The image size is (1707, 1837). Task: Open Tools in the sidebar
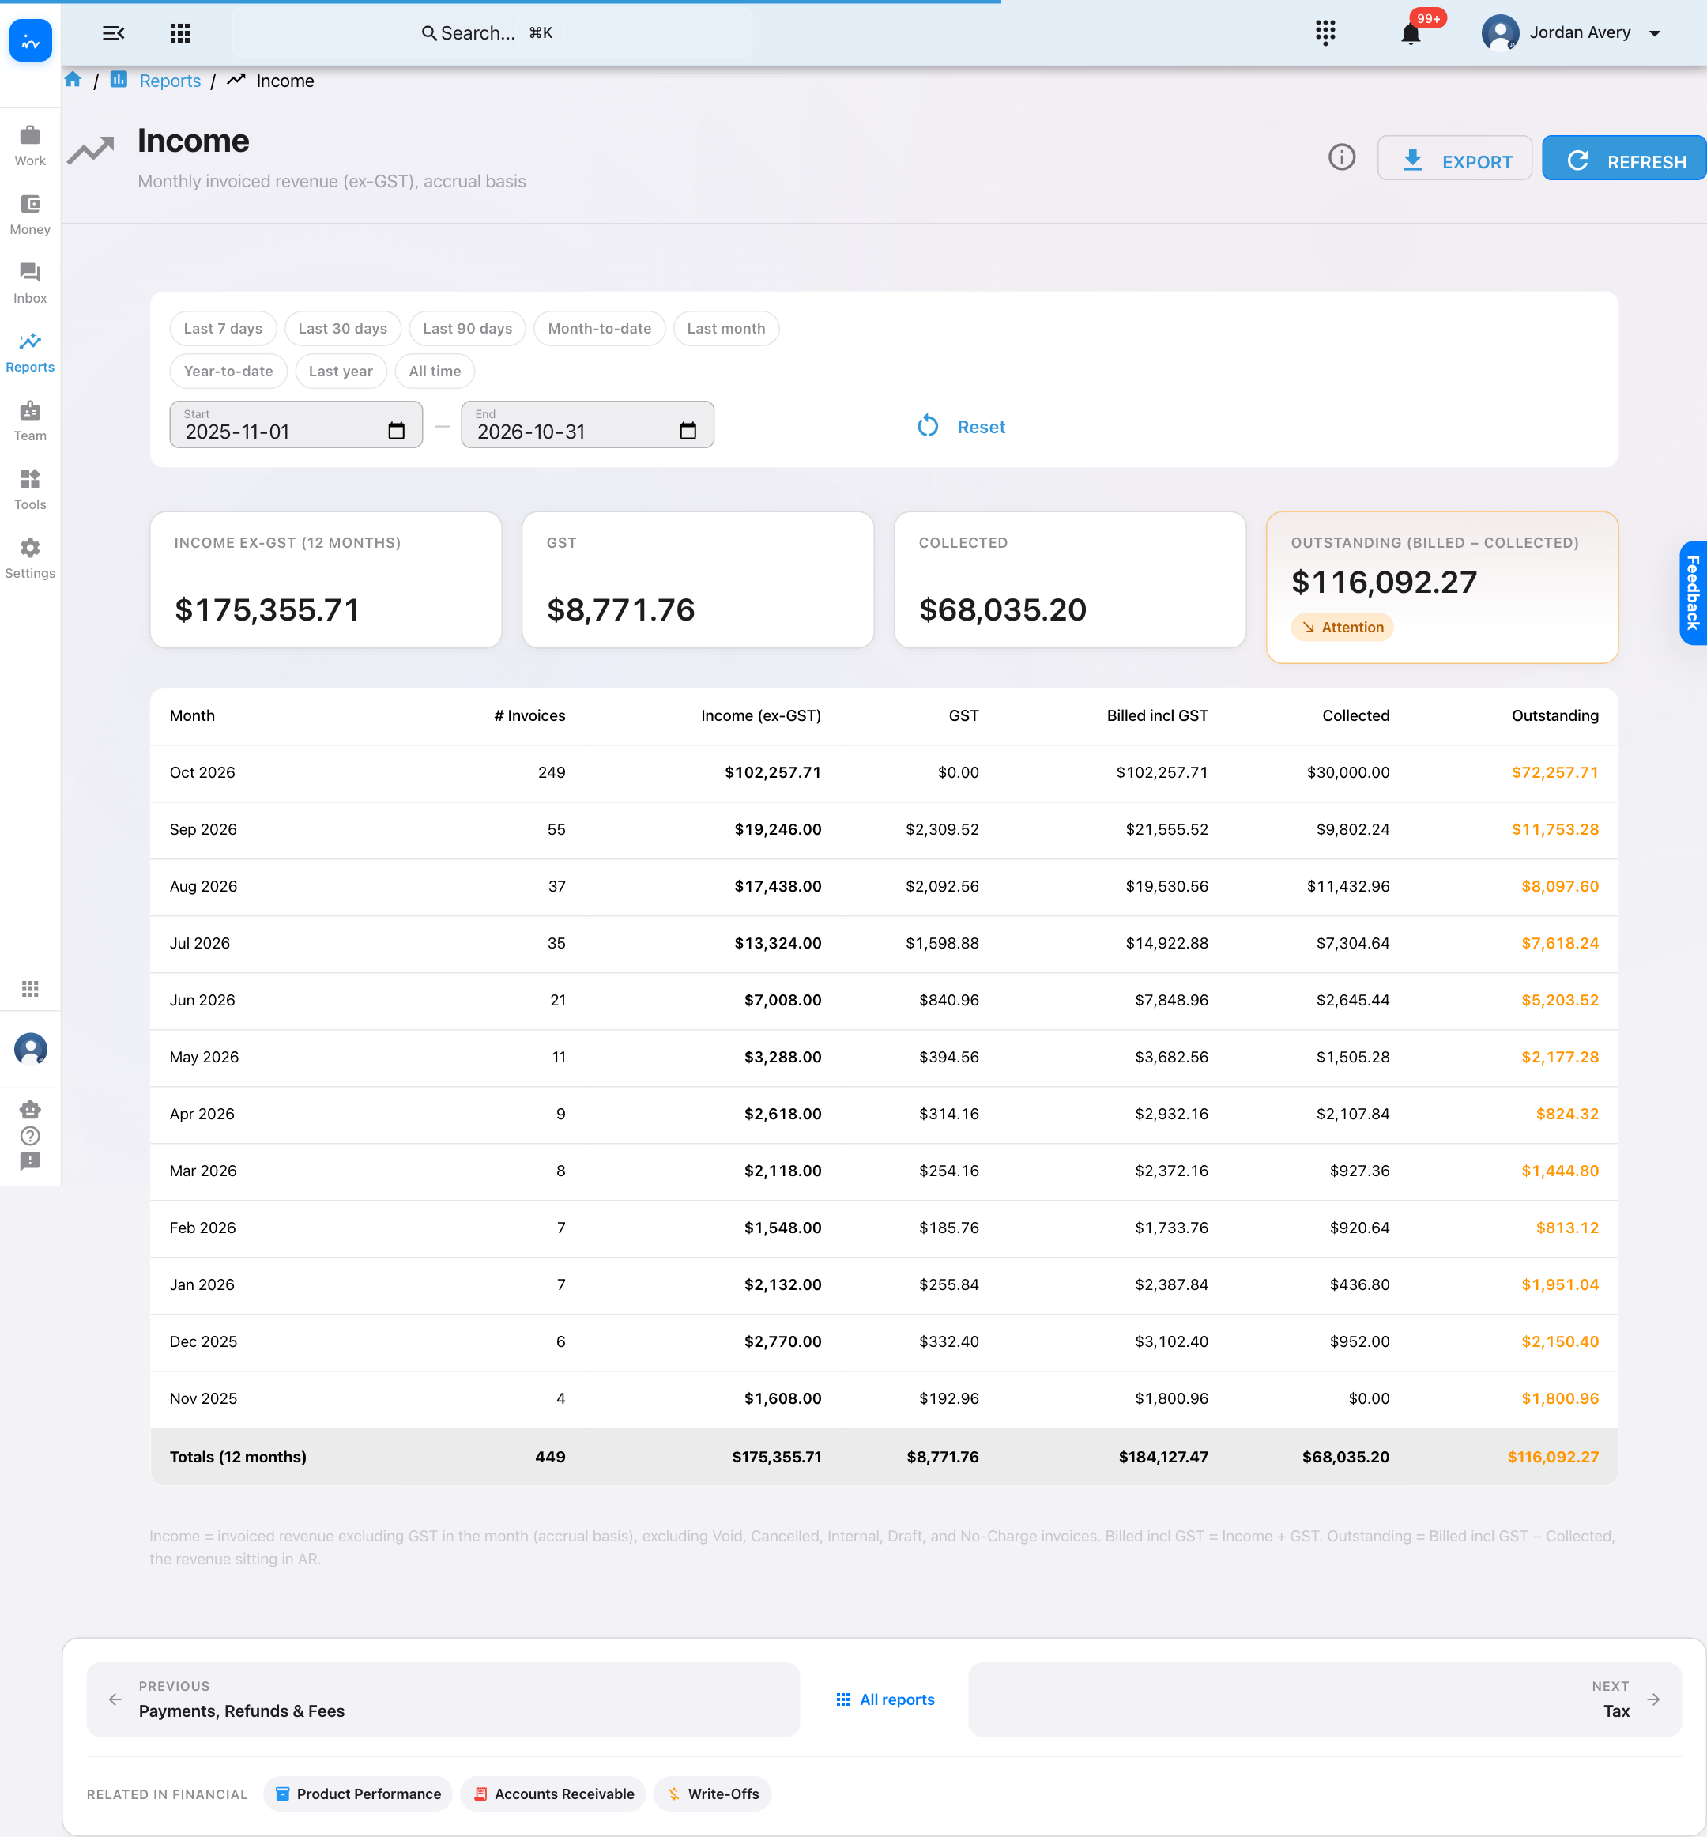(x=31, y=490)
